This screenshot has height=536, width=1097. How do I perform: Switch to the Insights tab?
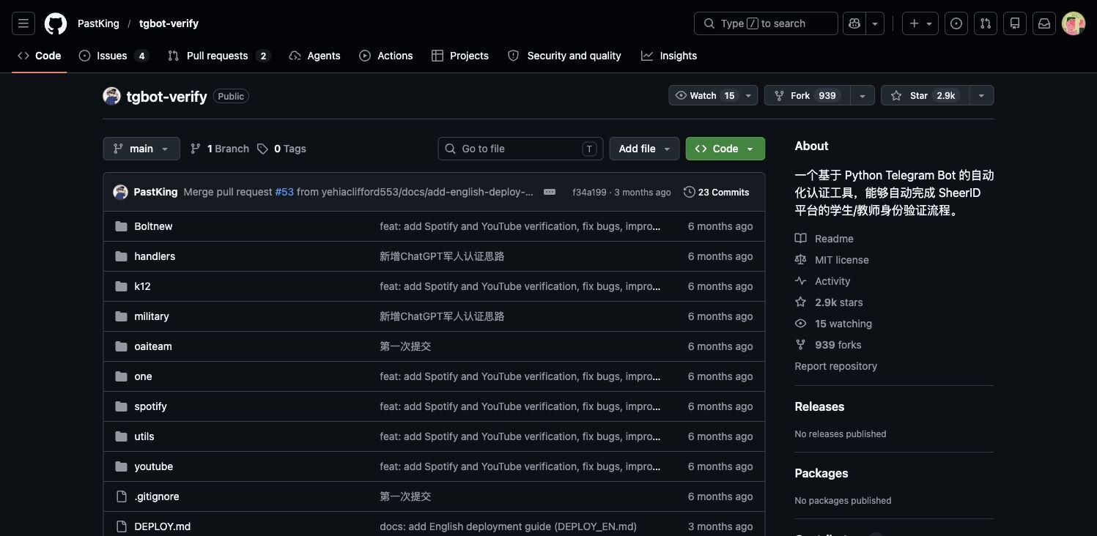(669, 56)
